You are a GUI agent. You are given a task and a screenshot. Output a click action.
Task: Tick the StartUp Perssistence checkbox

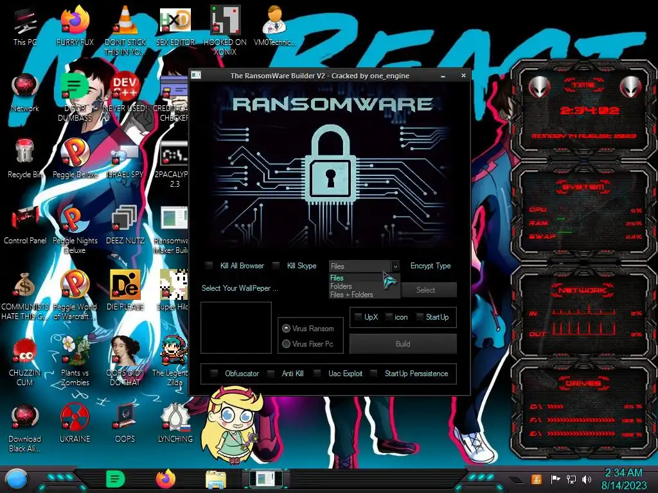373,373
